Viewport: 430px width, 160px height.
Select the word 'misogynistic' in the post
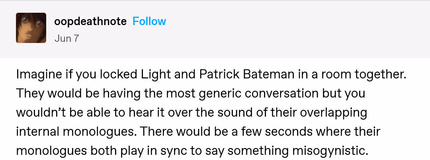click(x=329, y=151)
